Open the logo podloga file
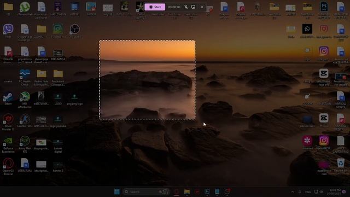The width and height of the screenshot is (350, 197). (58, 121)
